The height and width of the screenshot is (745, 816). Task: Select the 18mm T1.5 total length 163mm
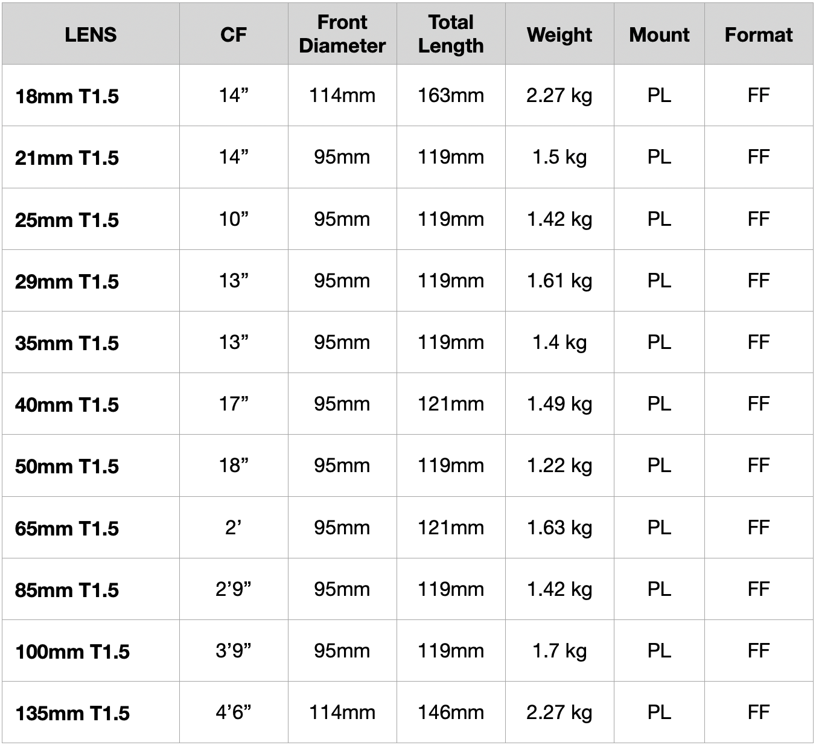[451, 95]
